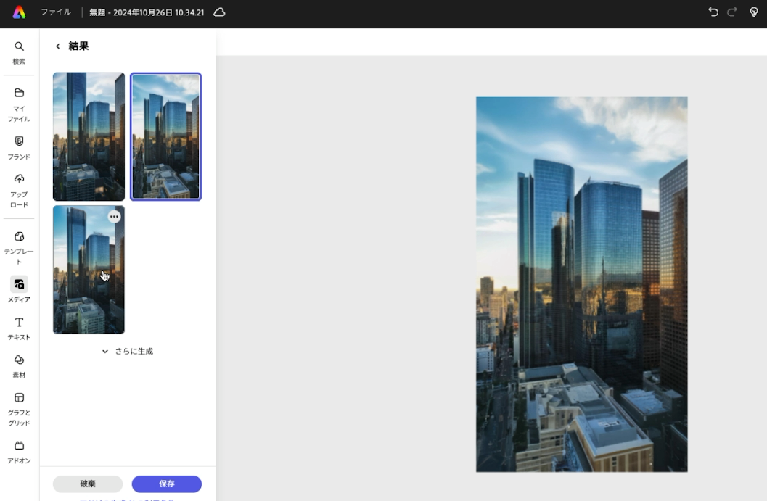Open the search (検索) panel
767x501 pixels.
(19, 52)
